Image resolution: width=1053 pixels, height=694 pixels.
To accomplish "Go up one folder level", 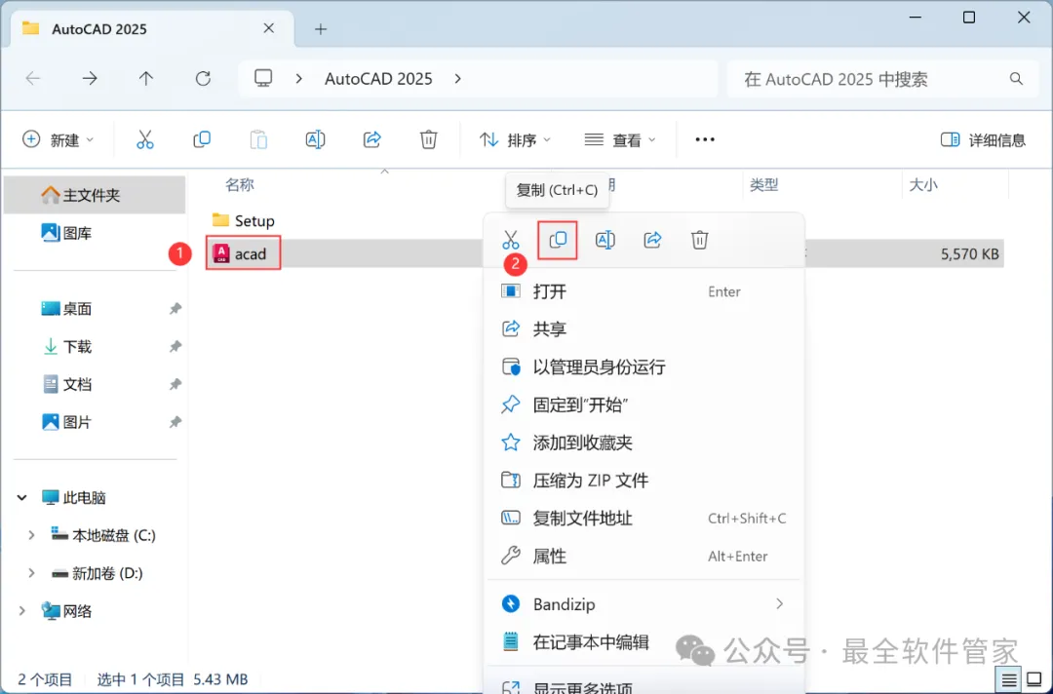I will (145, 79).
